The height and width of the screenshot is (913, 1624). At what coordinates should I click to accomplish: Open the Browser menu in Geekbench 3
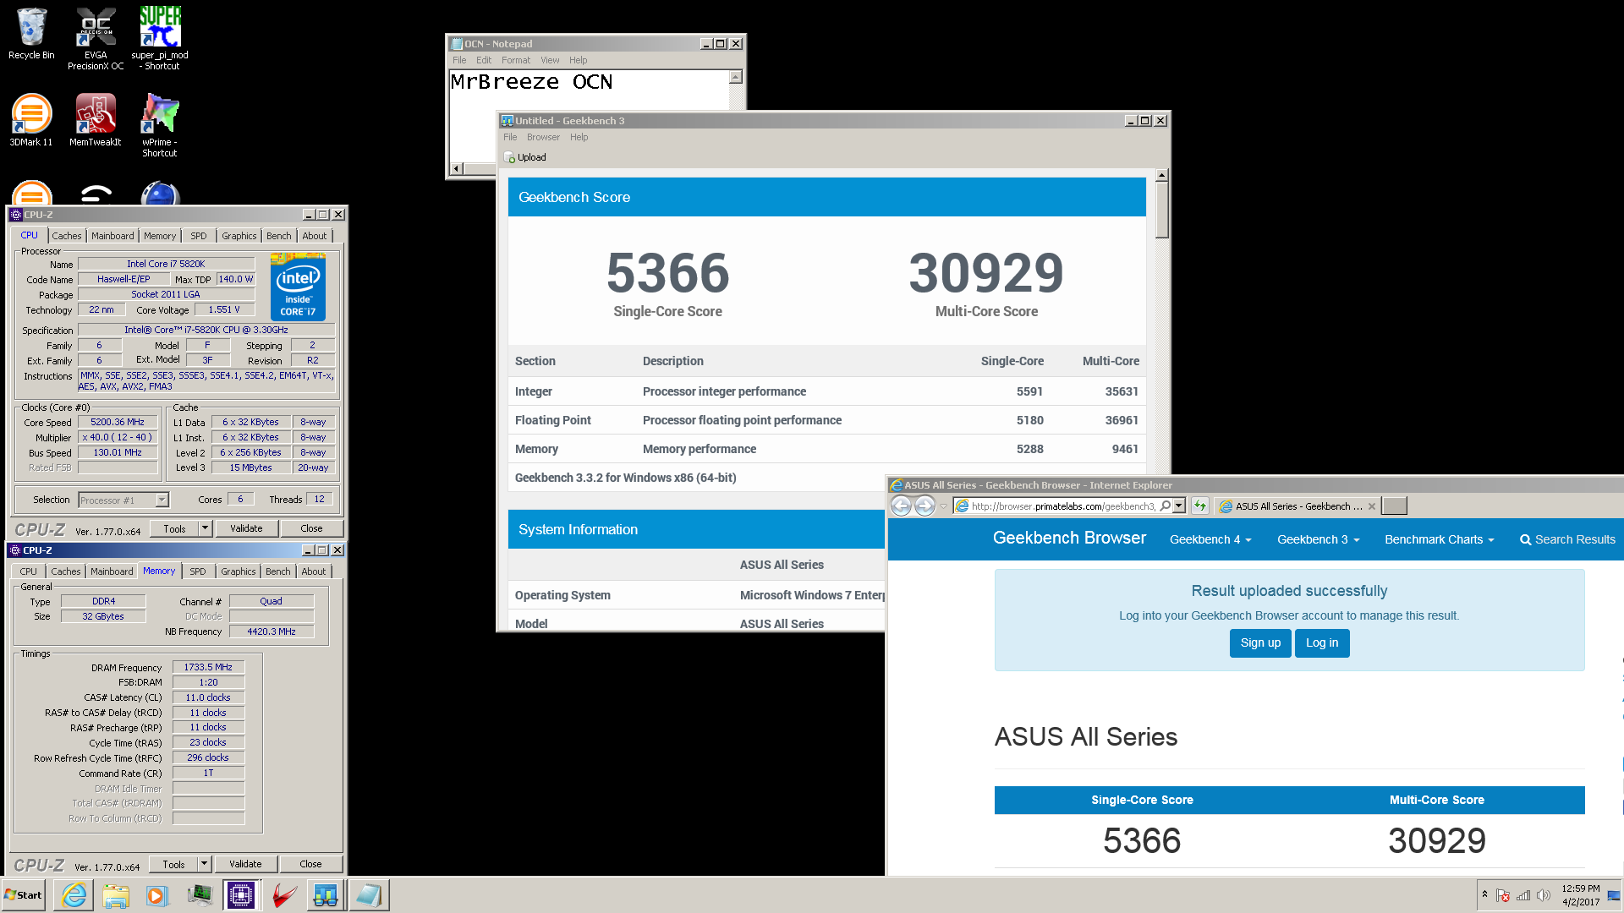(543, 137)
